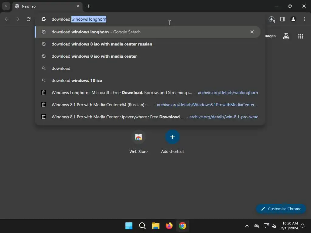Open the tab search dropdown arrow
311x233 pixels.
pos(6,6)
